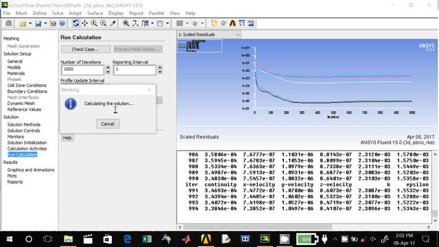The height and width of the screenshot is (247, 439).
Task: Open Excel from the taskbar
Action: click(147, 239)
